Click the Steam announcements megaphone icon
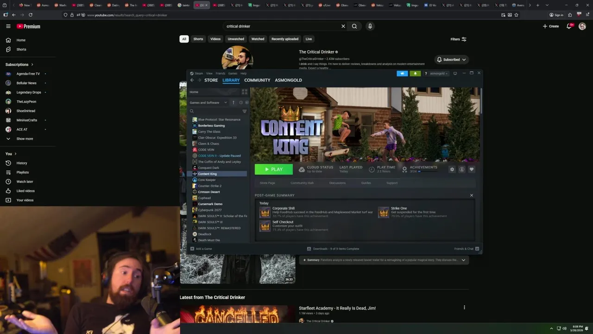The height and width of the screenshot is (334, 593). (x=402, y=73)
